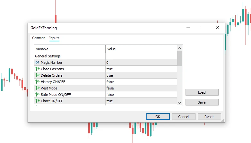
Task: Toggle the Safe Mode ON/OFF value
Action: click(x=141, y=95)
